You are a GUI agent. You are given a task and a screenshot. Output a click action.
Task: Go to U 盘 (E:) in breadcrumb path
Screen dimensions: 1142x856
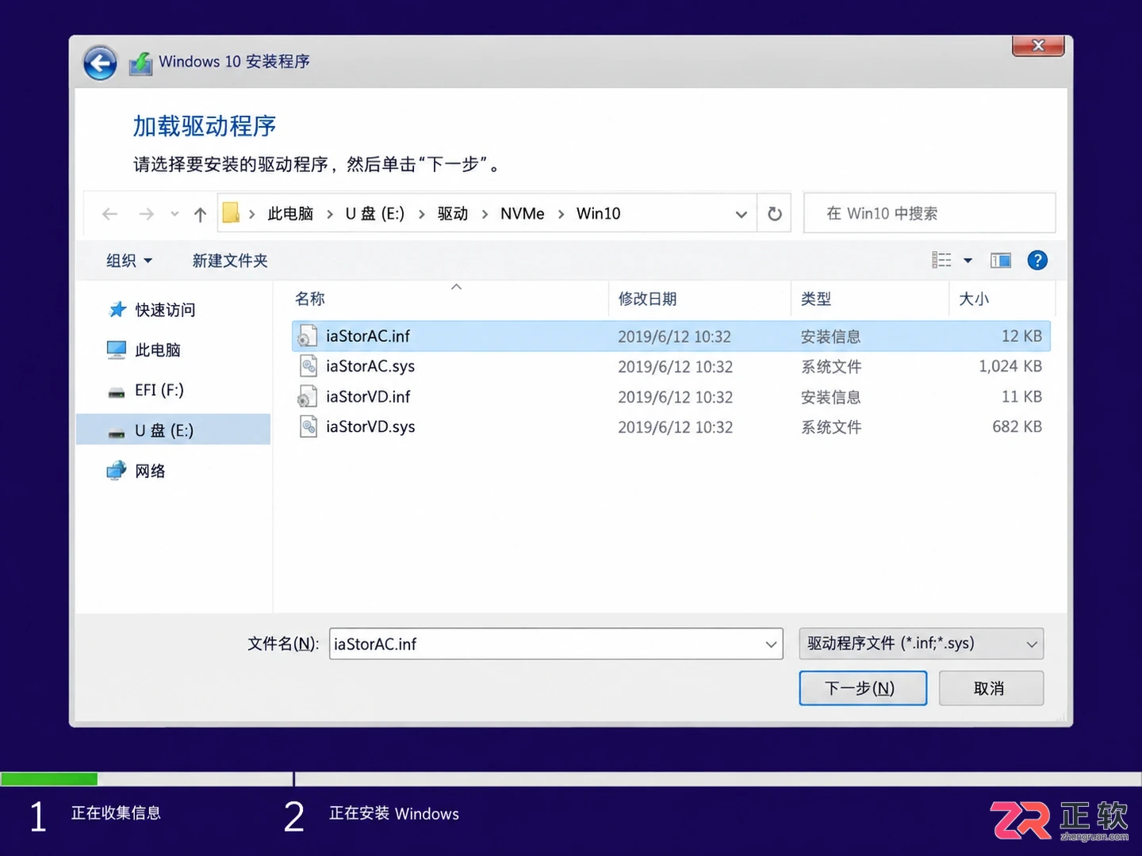tap(375, 214)
